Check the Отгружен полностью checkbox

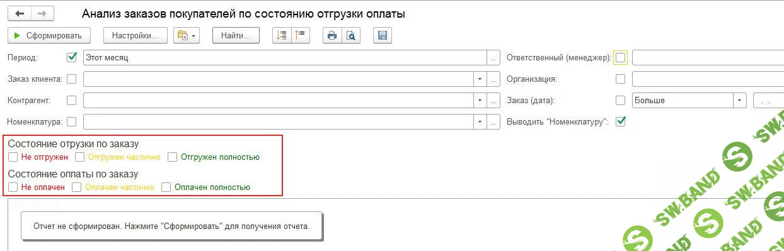click(173, 157)
